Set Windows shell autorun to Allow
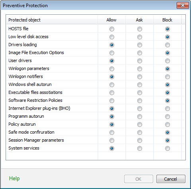 [x=112, y=85]
